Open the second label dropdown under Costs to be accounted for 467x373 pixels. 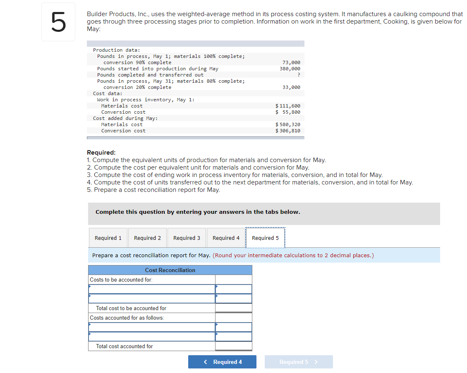151,298
